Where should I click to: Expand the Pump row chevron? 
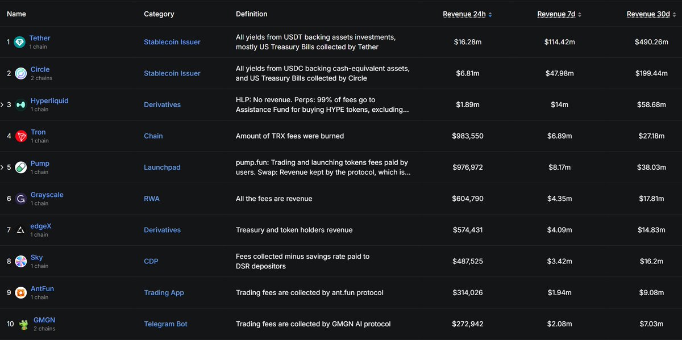click(2, 167)
